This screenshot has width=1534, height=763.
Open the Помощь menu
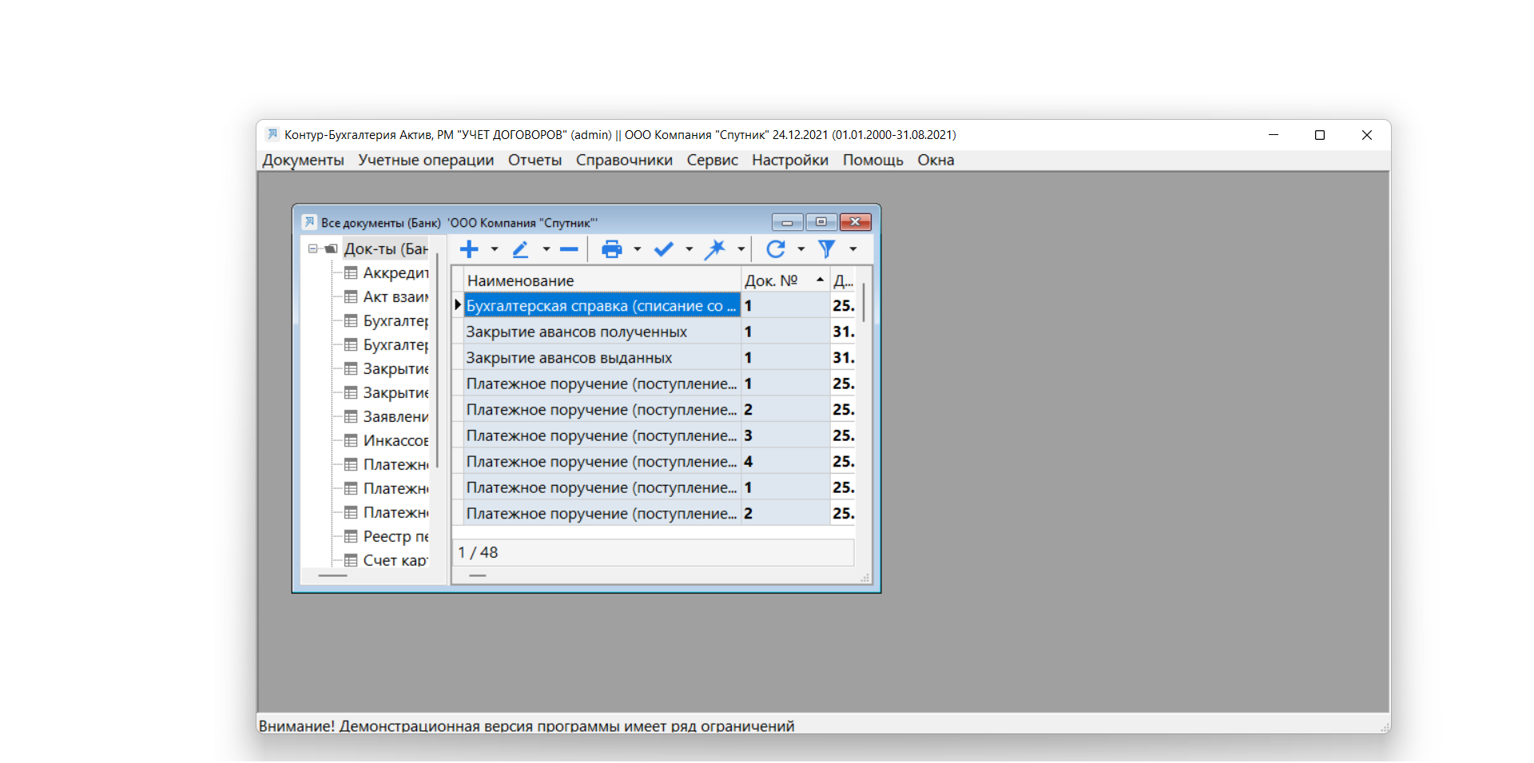[x=872, y=160]
